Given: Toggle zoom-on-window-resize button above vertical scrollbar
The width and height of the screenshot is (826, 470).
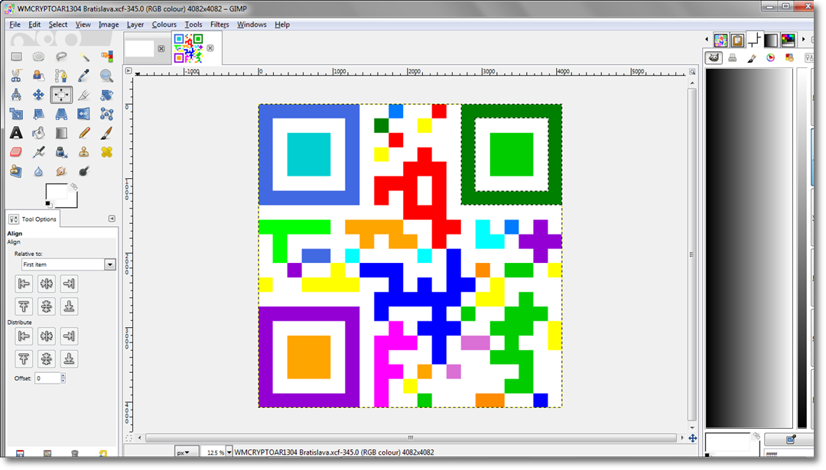Looking at the screenshot, I should click(x=692, y=72).
